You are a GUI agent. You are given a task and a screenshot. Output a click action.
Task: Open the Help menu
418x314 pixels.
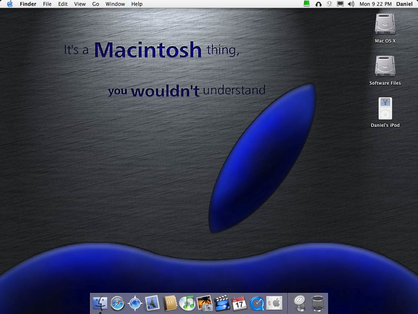tap(137, 4)
